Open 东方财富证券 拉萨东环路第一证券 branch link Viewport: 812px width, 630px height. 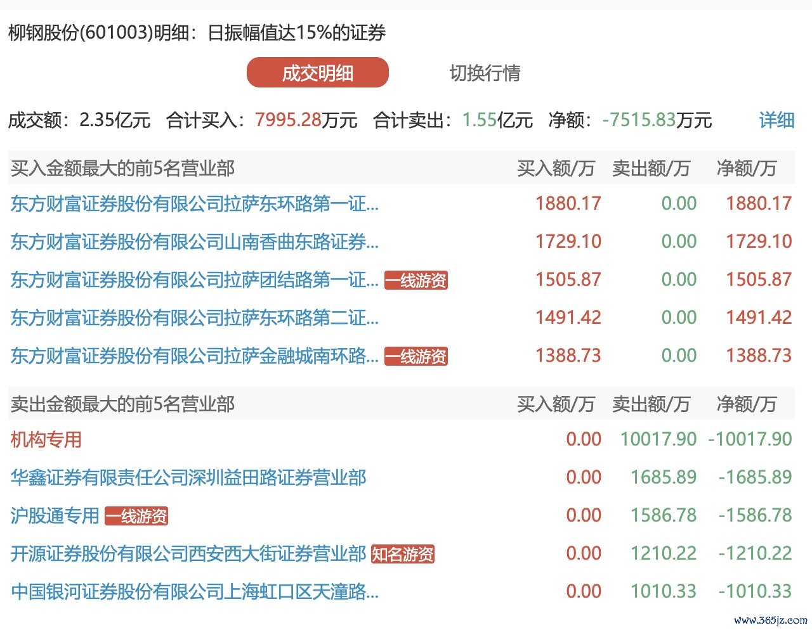(x=194, y=203)
